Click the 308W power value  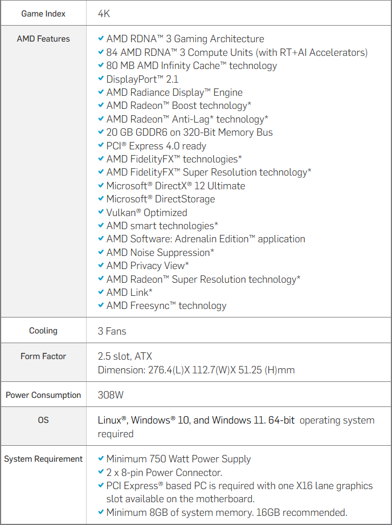(x=111, y=395)
